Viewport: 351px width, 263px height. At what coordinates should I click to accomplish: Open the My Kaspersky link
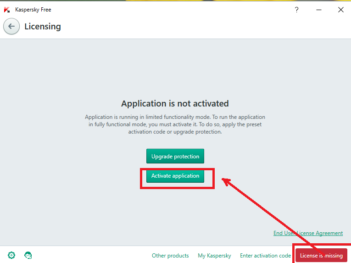214,256
